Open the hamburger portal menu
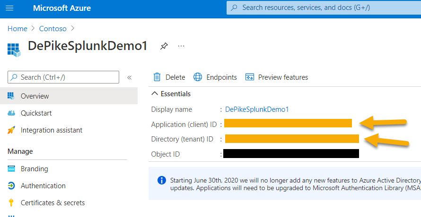421x217 pixels. click(x=10, y=8)
